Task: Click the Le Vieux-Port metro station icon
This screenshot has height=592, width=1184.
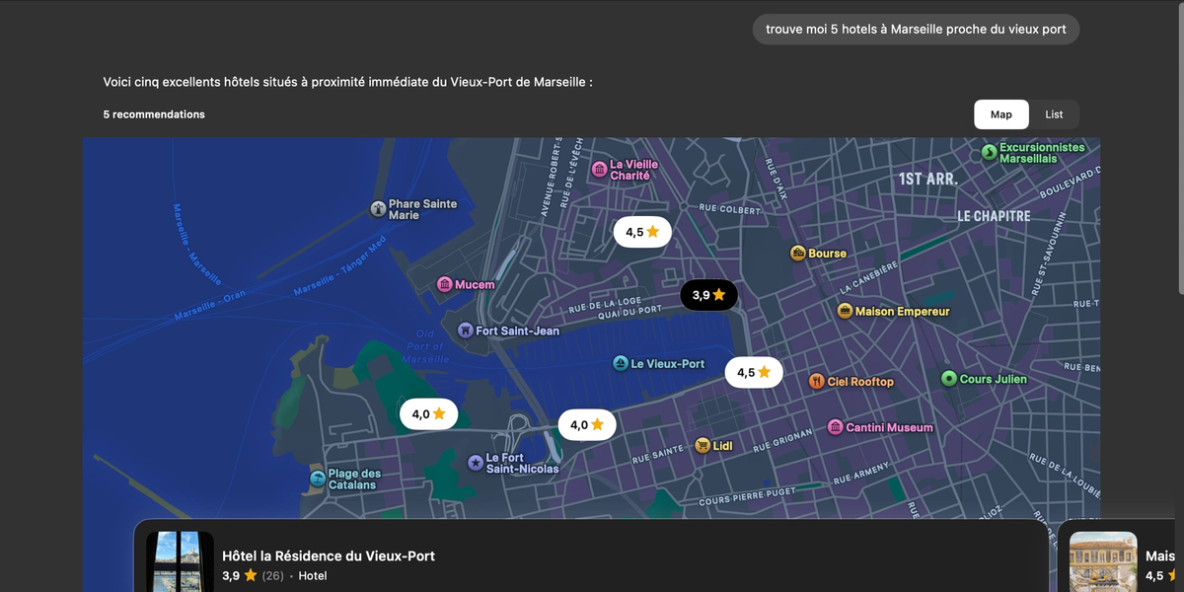Action: (619, 364)
